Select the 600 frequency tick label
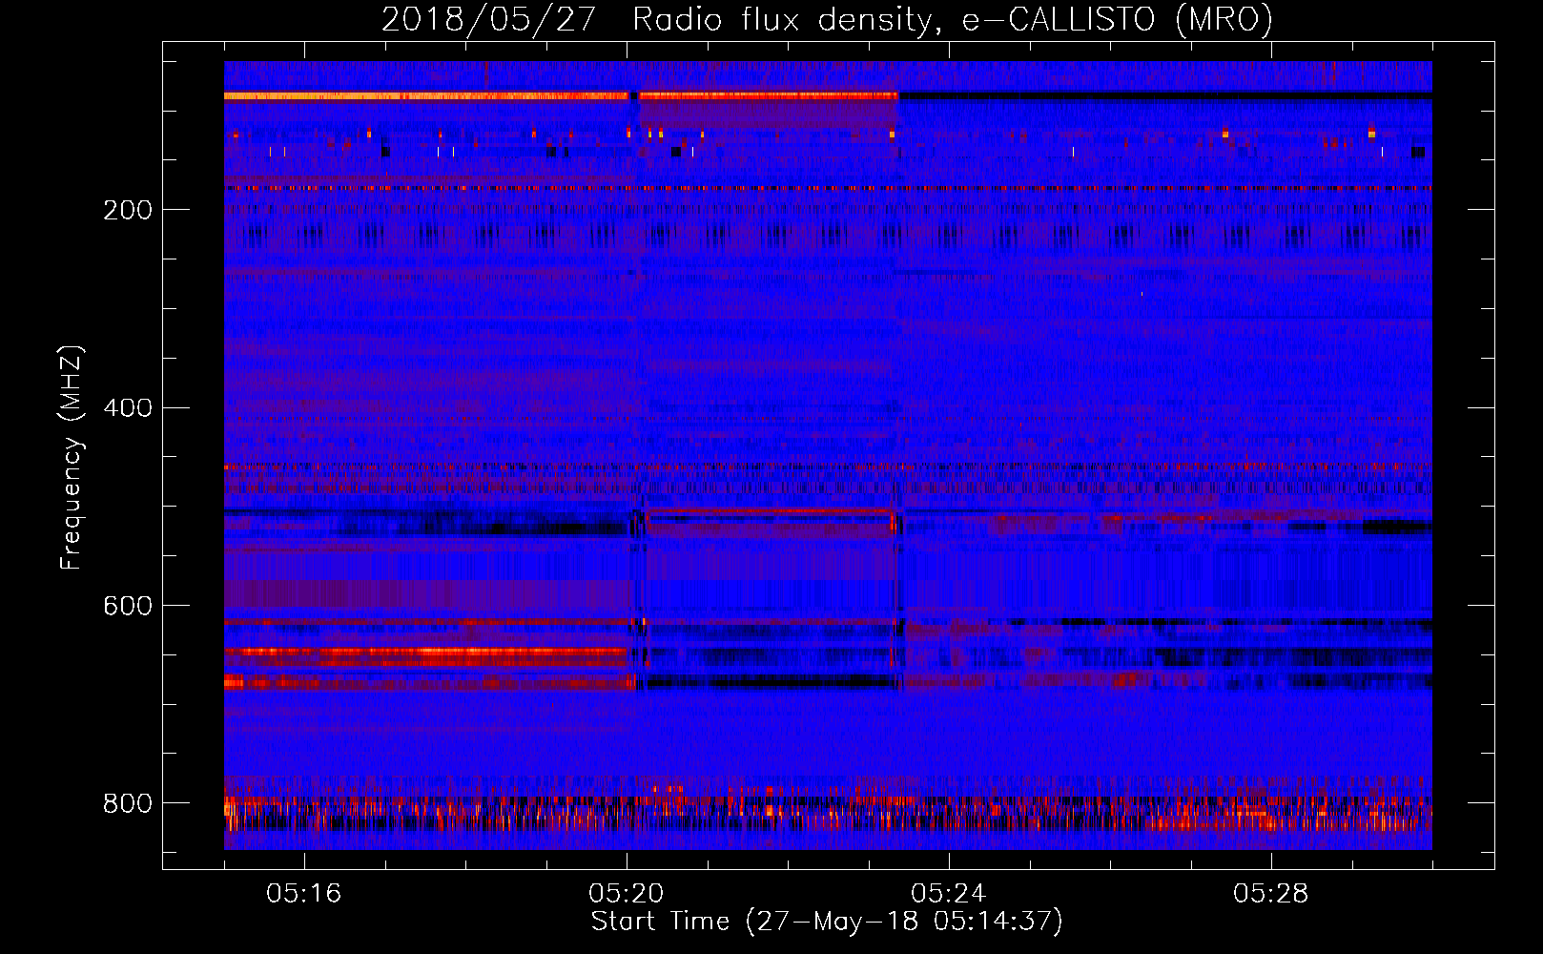 pos(128,607)
